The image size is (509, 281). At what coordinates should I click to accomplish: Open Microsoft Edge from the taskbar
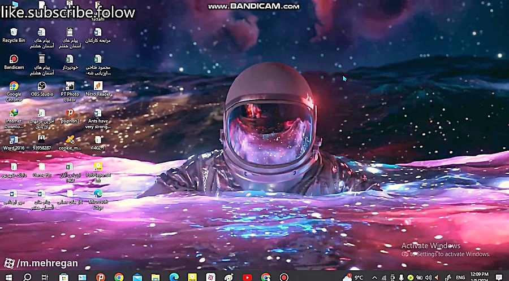tap(174, 278)
